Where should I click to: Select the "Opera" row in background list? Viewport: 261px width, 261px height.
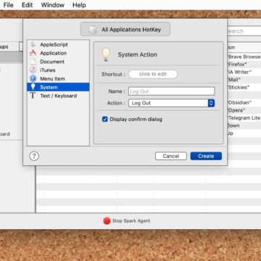[x=244, y=110]
